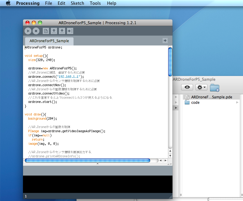Open the tab menu arrow button

[x=165, y=41]
